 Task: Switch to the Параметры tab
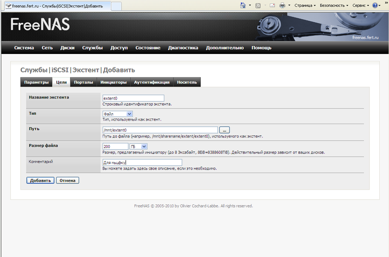pyautogui.click(x=36, y=82)
